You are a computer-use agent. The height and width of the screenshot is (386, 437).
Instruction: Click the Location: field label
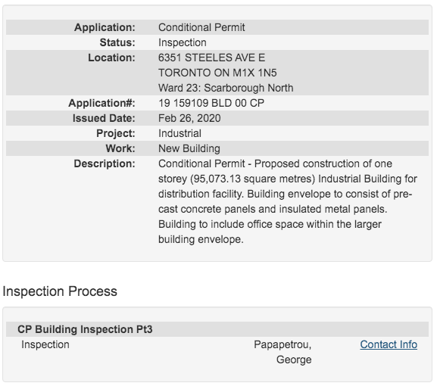coord(112,58)
